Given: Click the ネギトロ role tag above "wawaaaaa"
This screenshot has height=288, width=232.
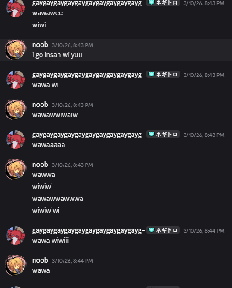Looking at the screenshot, I should [163, 134].
